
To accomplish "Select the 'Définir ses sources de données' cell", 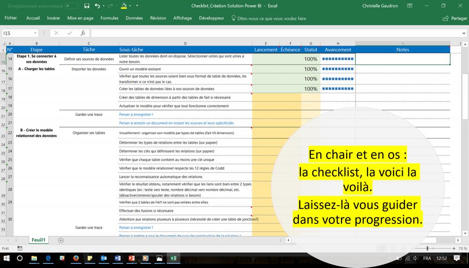I will click(x=89, y=59).
